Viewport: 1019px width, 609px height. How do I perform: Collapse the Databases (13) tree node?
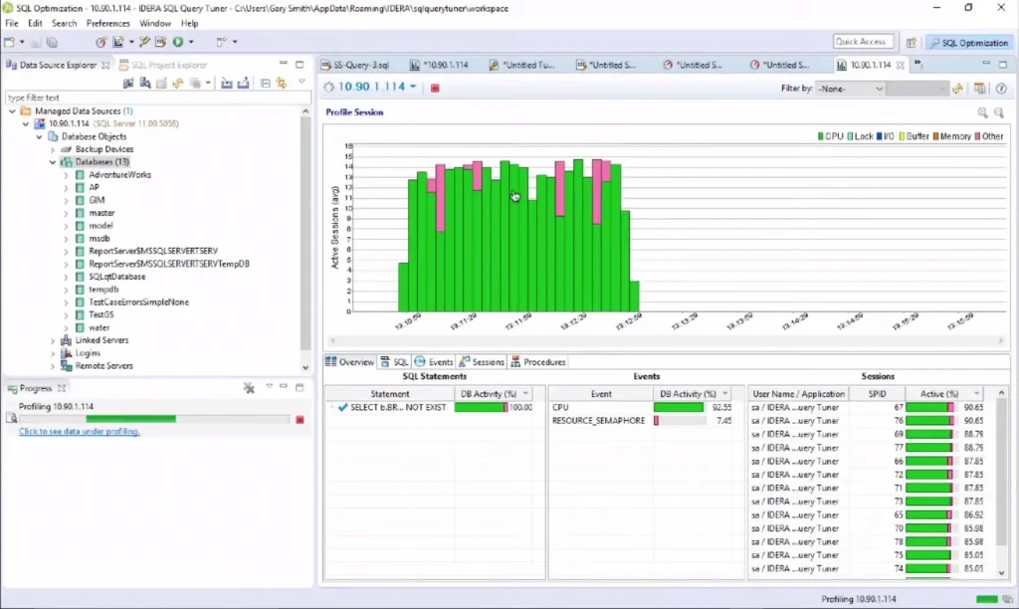pos(53,162)
